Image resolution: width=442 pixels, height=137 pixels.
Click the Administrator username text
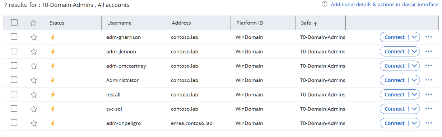[122, 80]
